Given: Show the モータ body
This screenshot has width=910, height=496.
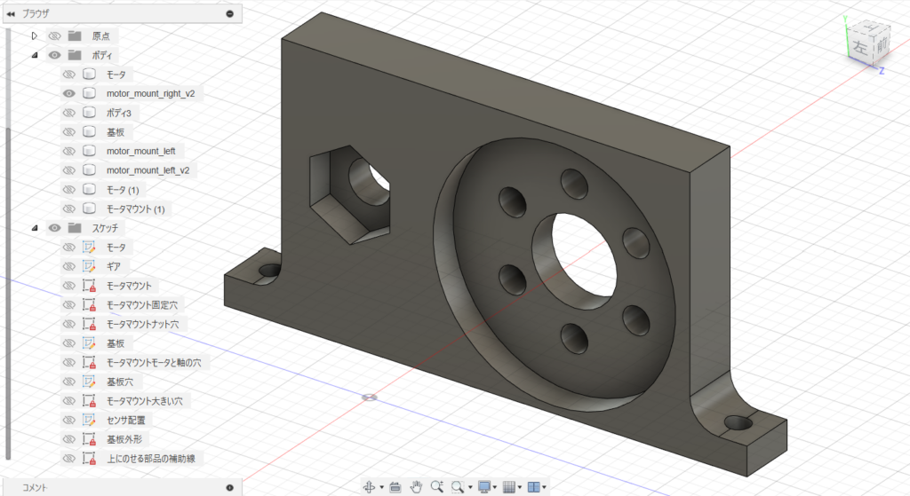Looking at the screenshot, I should pyautogui.click(x=69, y=75).
